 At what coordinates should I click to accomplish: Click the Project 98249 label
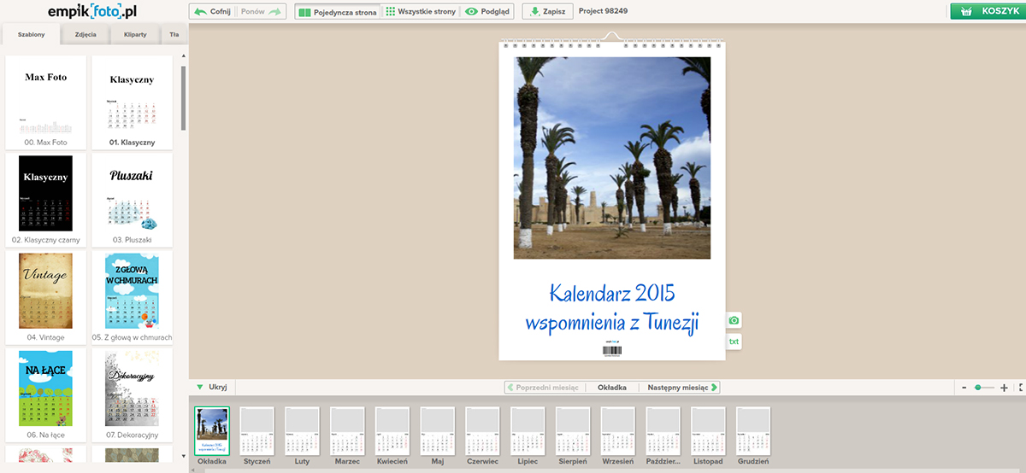point(603,12)
